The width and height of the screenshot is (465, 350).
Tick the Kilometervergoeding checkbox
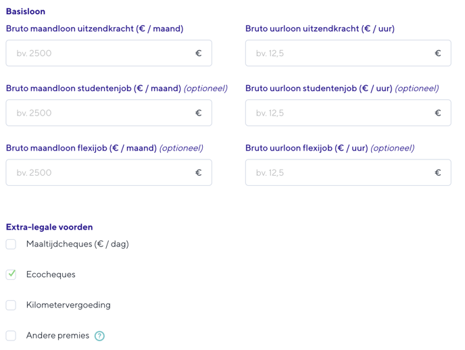coord(11,305)
